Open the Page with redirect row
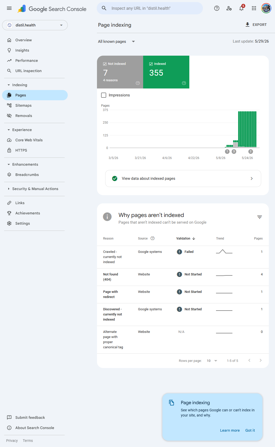The image size is (275, 447). [x=183, y=294]
